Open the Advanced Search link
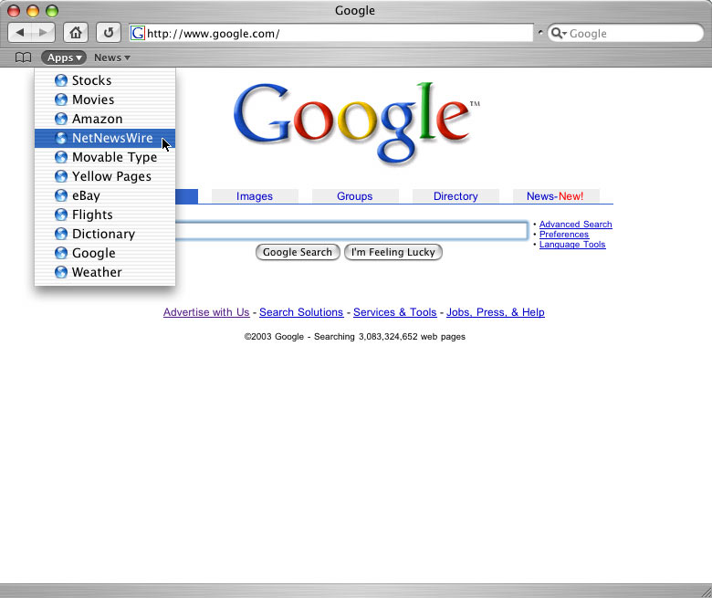The height and width of the screenshot is (598, 712). tap(575, 225)
